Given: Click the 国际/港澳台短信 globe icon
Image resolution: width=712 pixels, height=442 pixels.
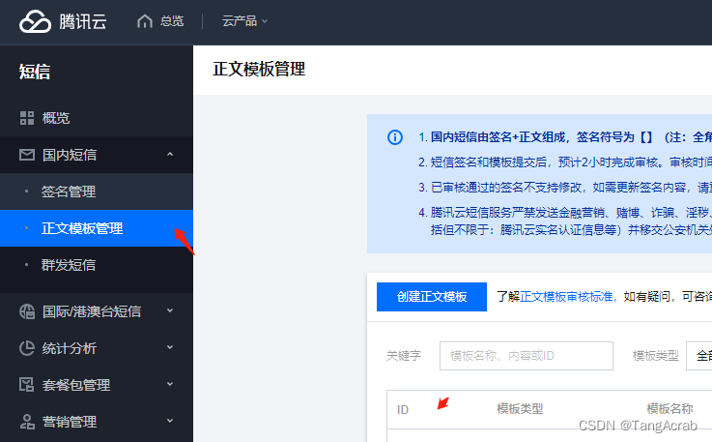Looking at the screenshot, I should pos(27,312).
